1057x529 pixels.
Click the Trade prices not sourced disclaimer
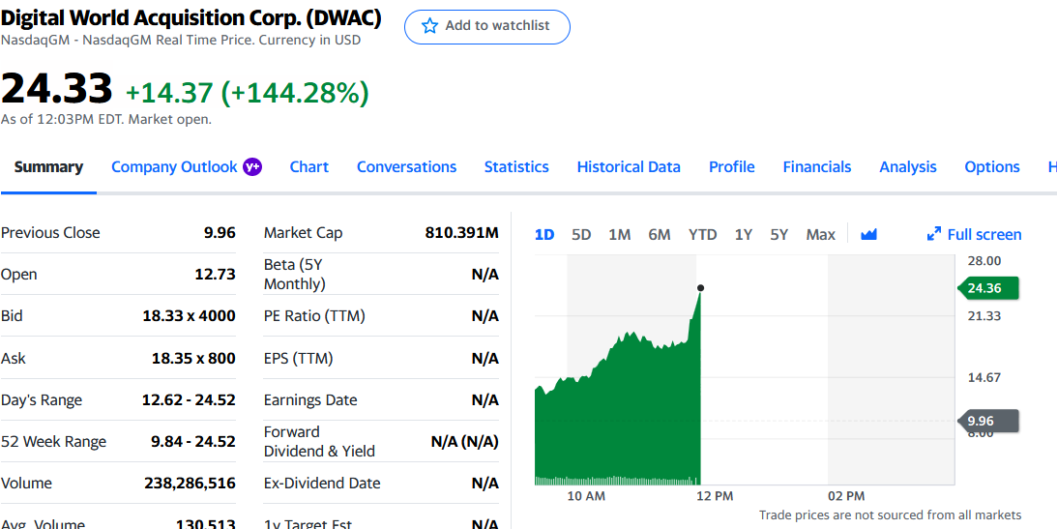pyautogui.click(x=890, y=515)
